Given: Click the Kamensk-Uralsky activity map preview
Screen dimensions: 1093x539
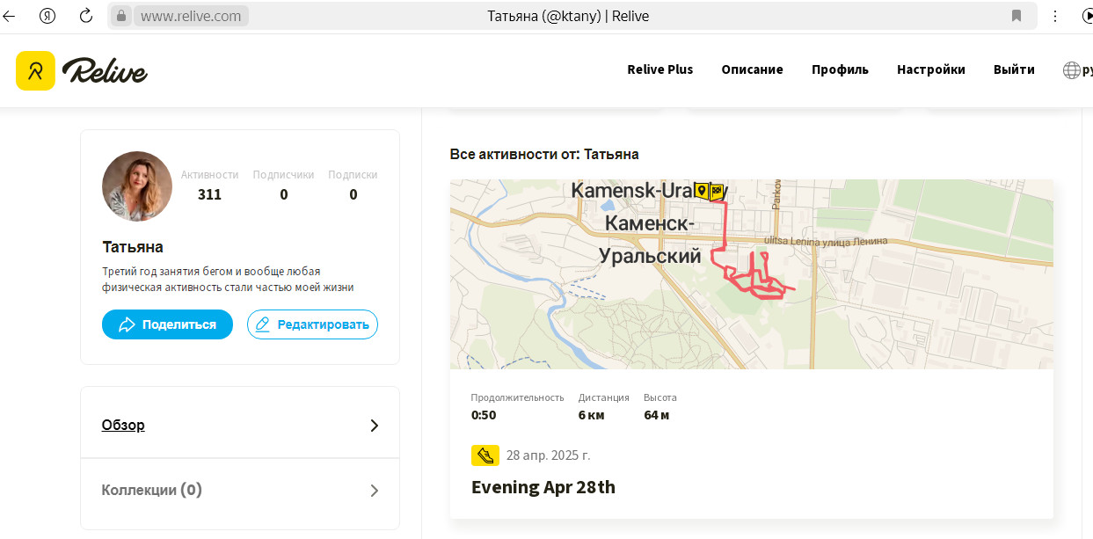Looking at the screenshot, I should click(752, 274).
